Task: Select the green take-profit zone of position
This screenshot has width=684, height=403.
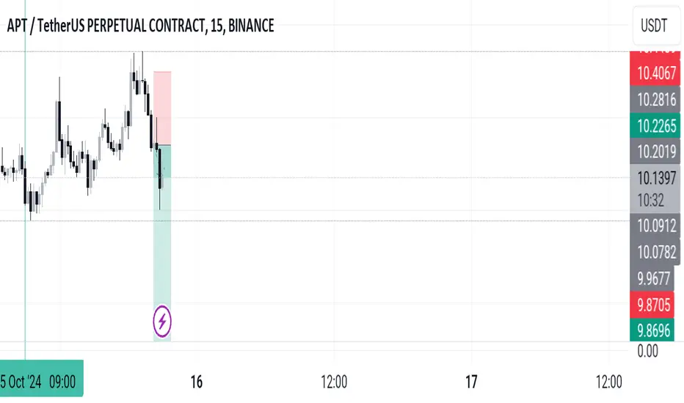Action: click(x=162, y=243)
